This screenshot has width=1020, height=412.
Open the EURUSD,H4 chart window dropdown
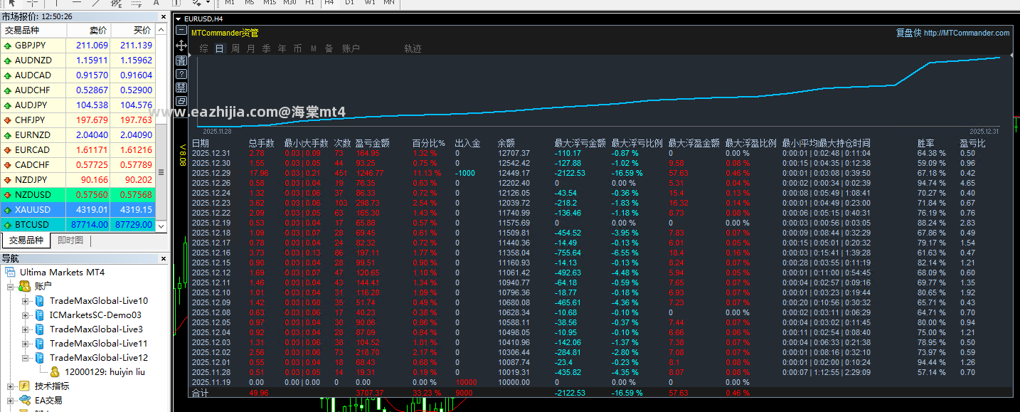179,19
